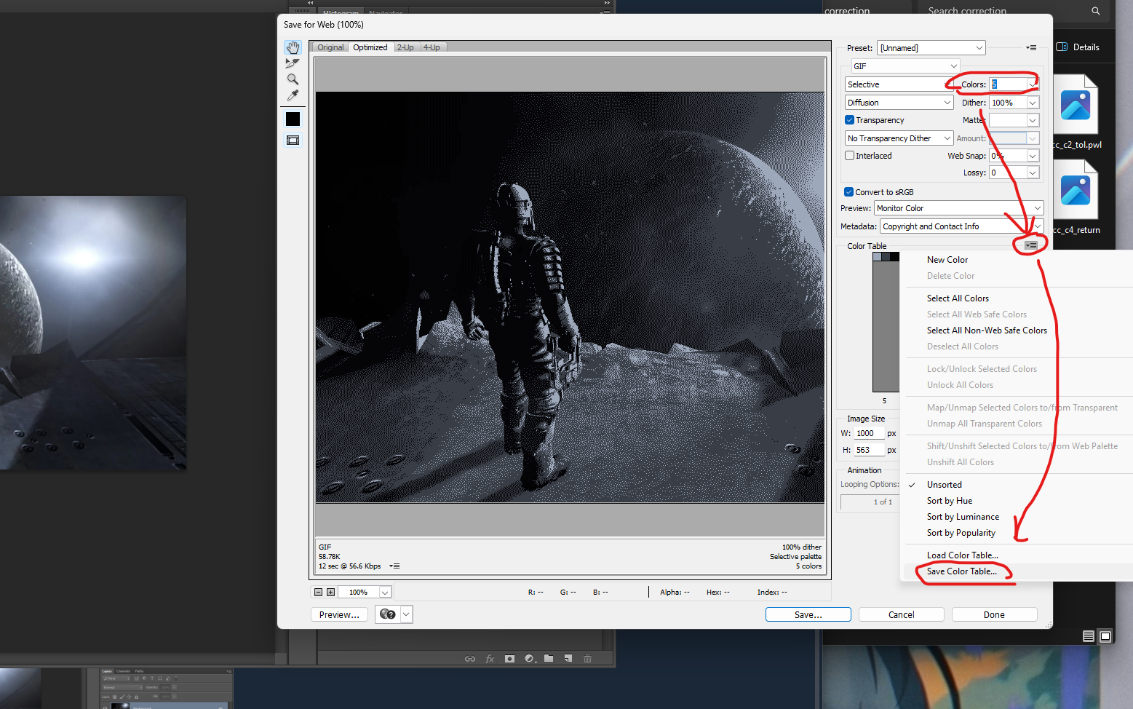
Task: Click the black eyedropper color swatch
Action: coord(293,119)
